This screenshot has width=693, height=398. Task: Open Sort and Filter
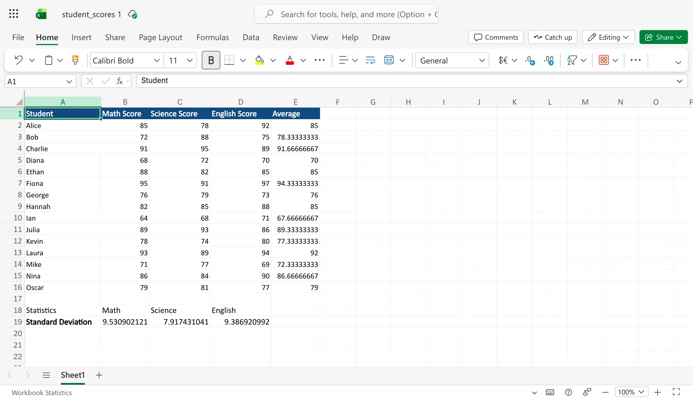pyautogui.click(x=572, y=60)
